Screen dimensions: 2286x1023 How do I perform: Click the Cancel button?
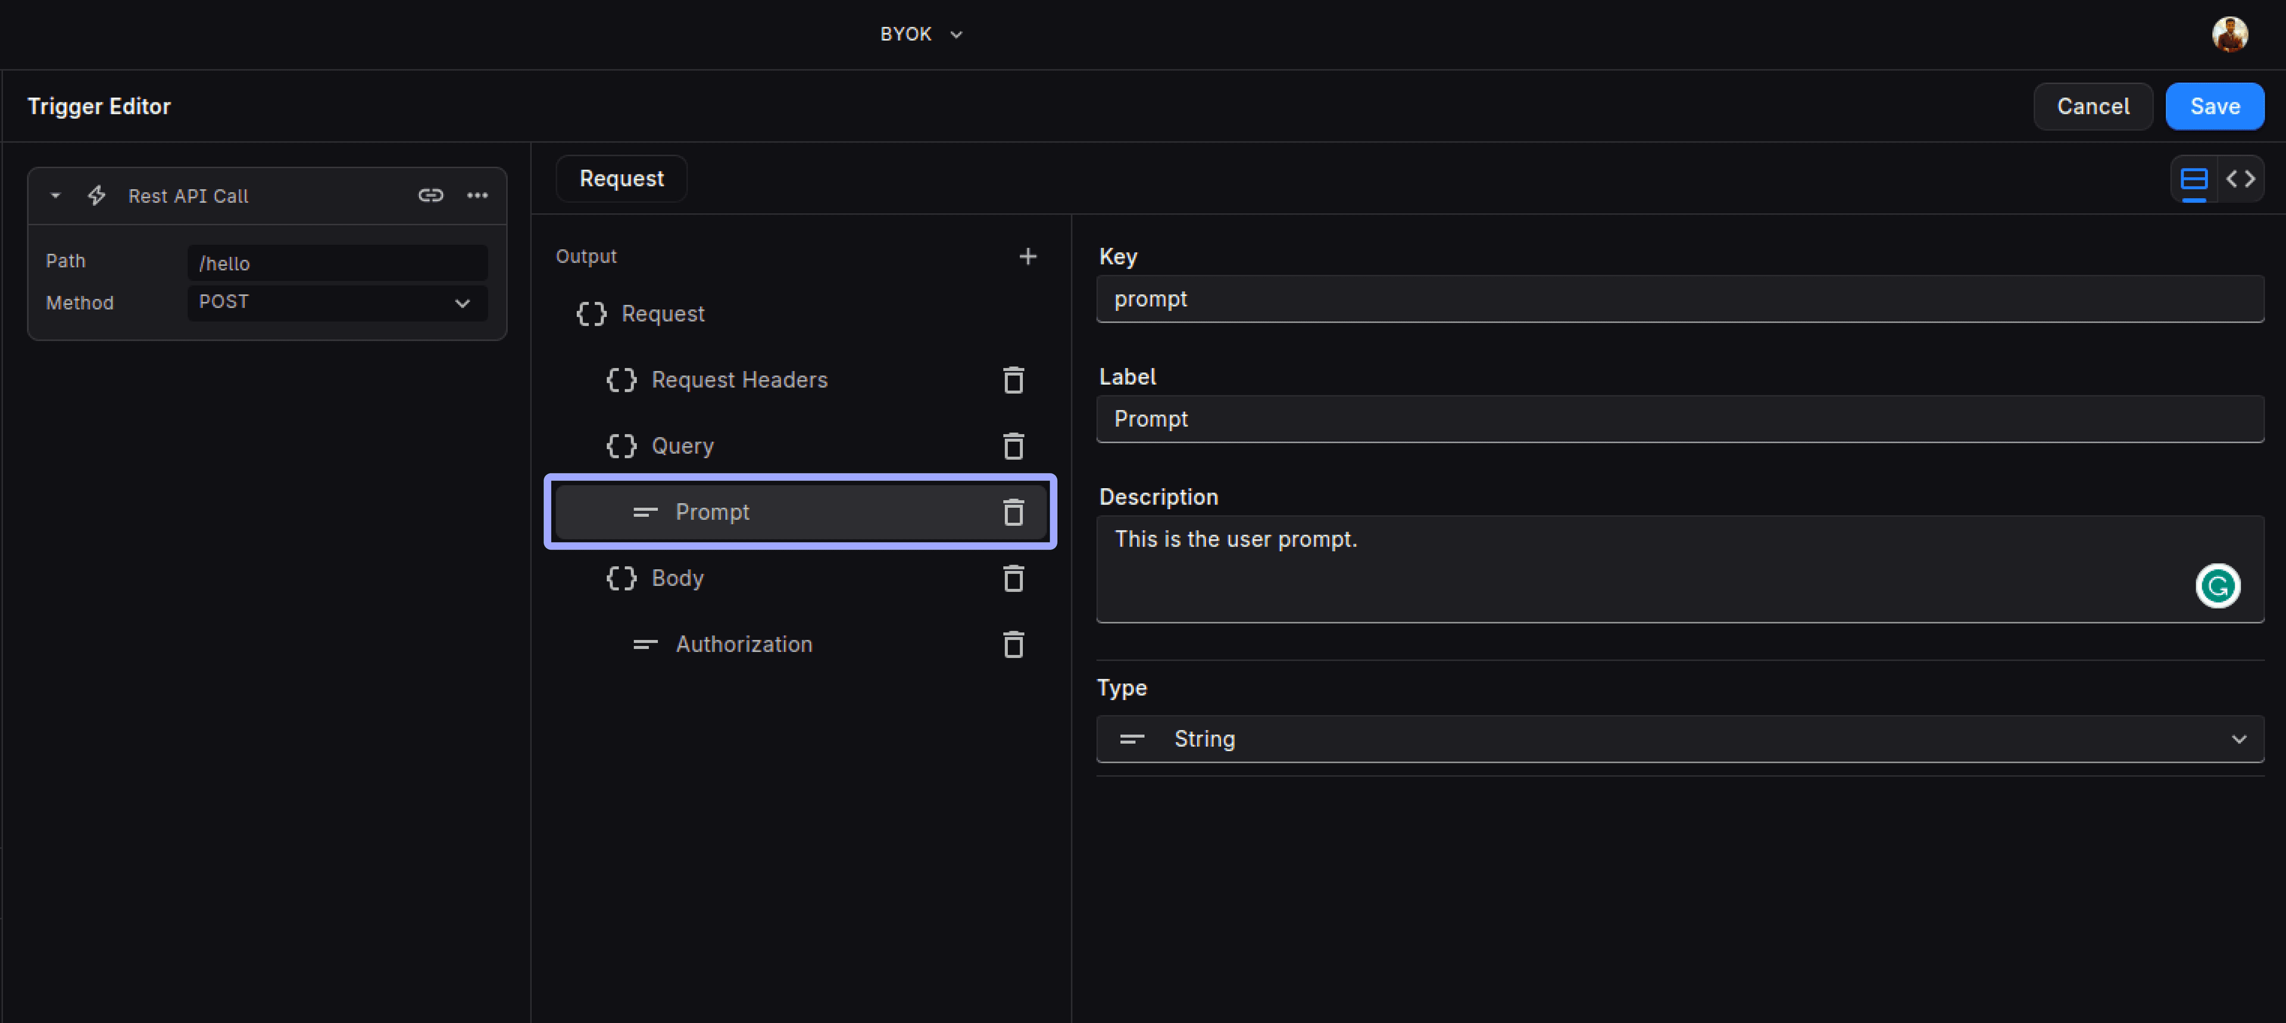coord(2093,107)
